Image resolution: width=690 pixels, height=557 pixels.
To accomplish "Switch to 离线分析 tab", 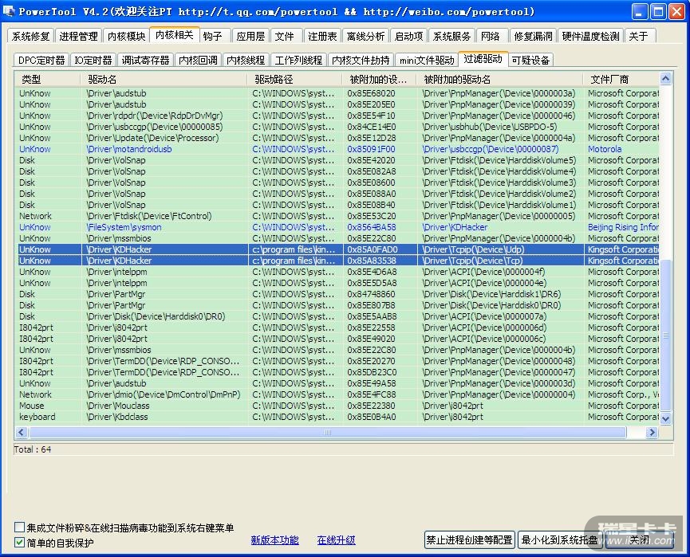I will pyautogui.click(x=365, y=36).
